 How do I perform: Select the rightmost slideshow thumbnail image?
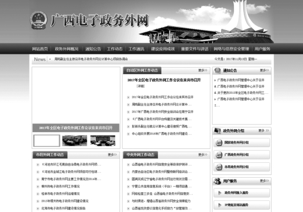tap(103, 140)
